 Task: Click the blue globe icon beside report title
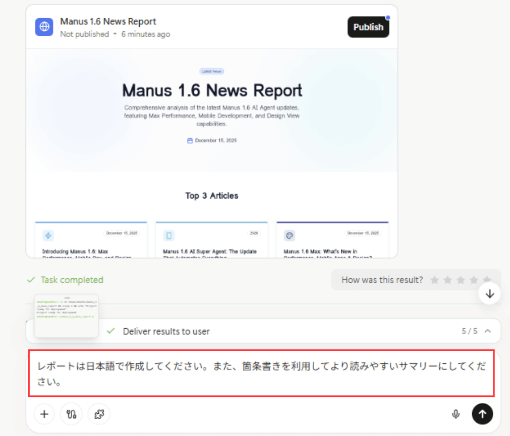pyautogui.click(x=44, y=27)
